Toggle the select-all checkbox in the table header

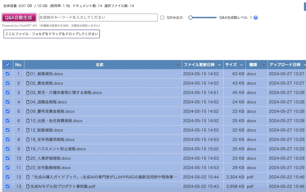click(7, 64)
